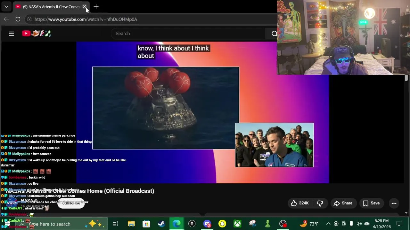Image resolution: width=410 pixels, height=230 pixels.
Task: Select the NASA Artemis II browser tab
Action: 51,6
